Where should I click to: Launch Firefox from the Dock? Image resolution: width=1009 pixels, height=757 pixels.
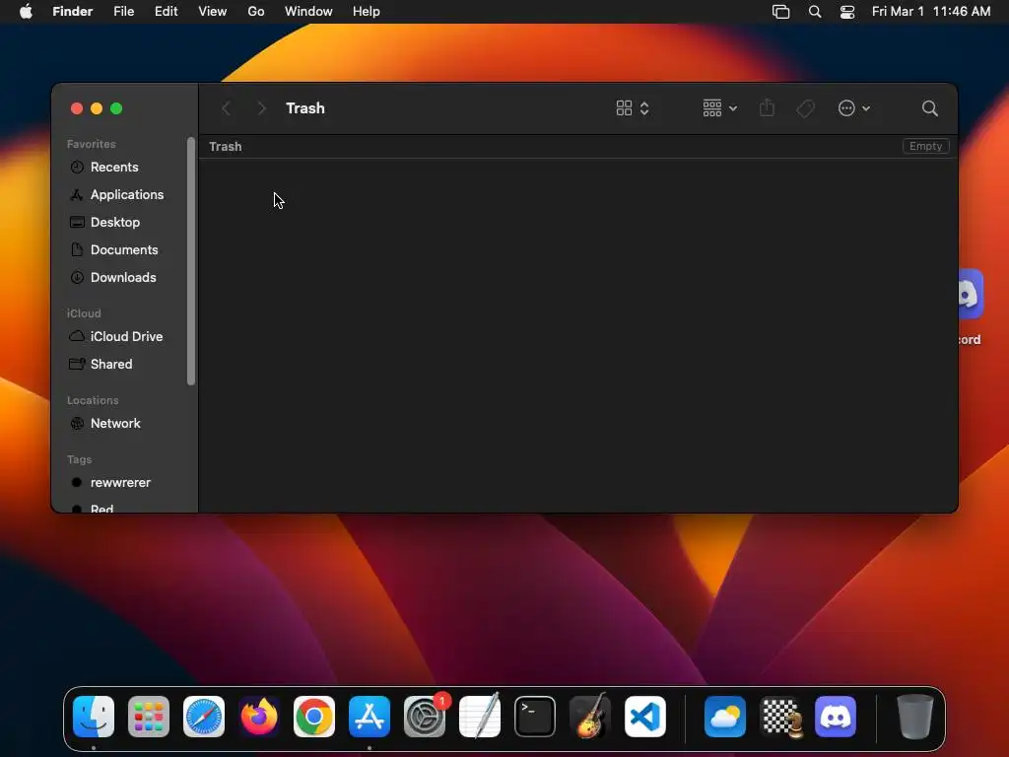pyautogui.click(x=259, y=717)
